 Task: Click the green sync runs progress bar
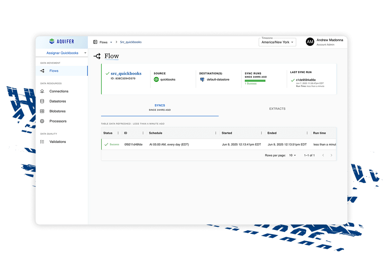[255, 81]
